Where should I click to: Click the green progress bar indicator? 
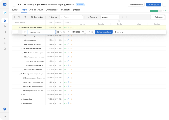click(x=154, y=11)
